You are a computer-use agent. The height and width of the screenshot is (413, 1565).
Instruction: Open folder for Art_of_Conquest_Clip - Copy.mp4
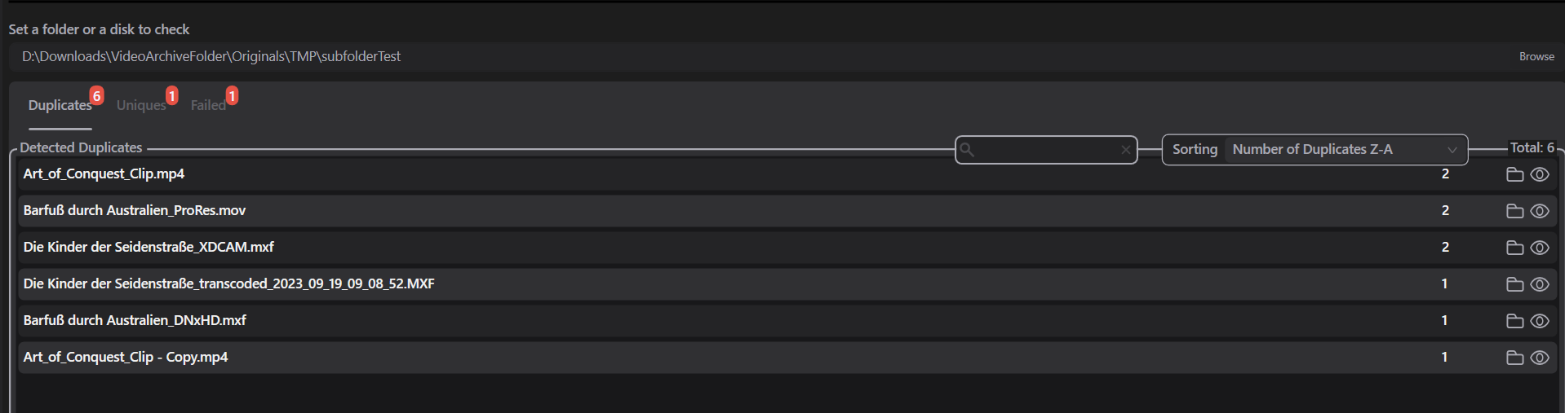point(1514,358)
